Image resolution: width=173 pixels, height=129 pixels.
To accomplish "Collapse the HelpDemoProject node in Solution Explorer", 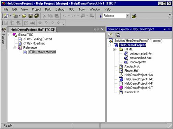I will [109, 45].
